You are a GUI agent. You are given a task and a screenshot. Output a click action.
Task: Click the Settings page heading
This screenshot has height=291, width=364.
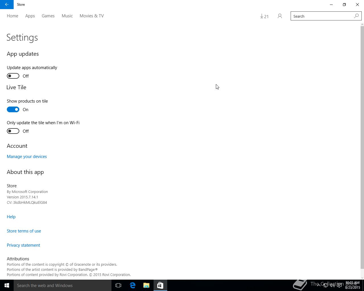point(22,38)
